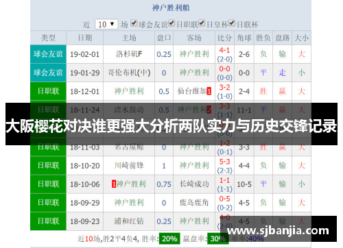Click the 大小 column header
This screenshot has height=248, width=343.
coord(302,38)
